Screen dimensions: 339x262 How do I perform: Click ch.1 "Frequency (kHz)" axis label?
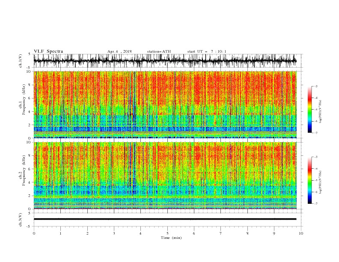tap(24, 100)
